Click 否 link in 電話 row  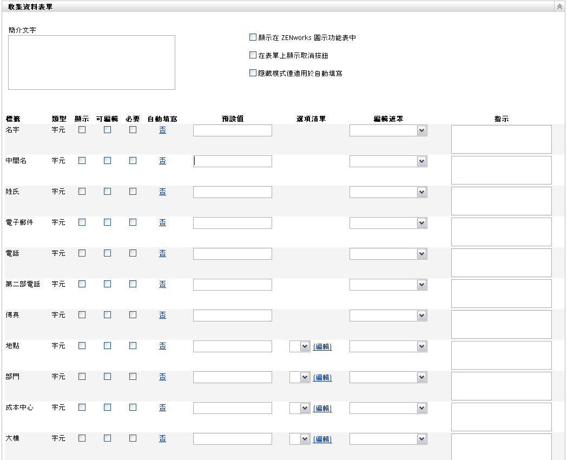click(162, 253)
